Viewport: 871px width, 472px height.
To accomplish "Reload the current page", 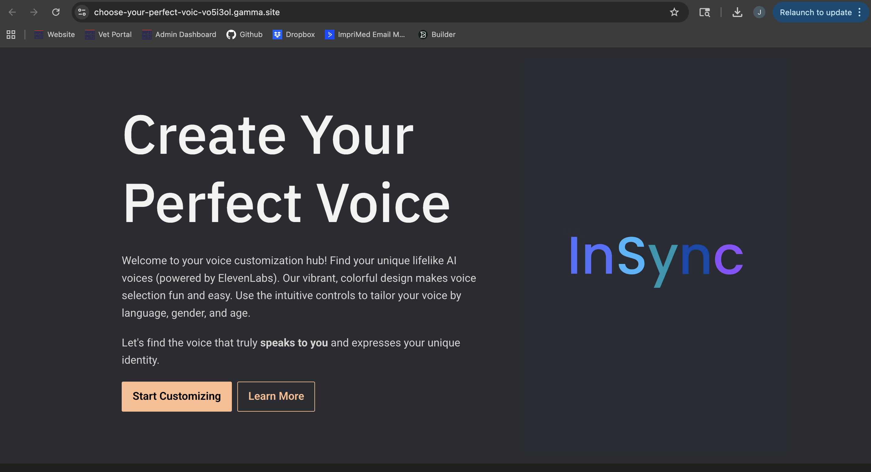I will pos(56,12).
